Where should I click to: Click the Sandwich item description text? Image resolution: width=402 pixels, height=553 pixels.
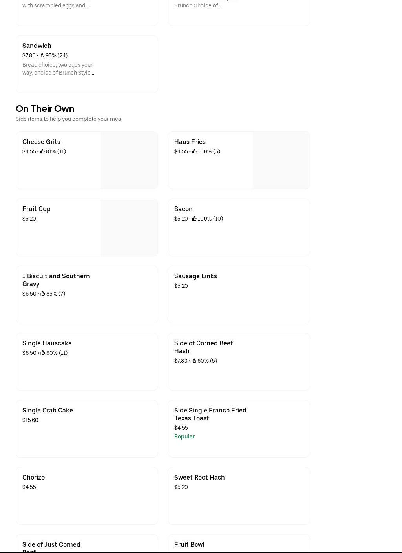point(58,69)
